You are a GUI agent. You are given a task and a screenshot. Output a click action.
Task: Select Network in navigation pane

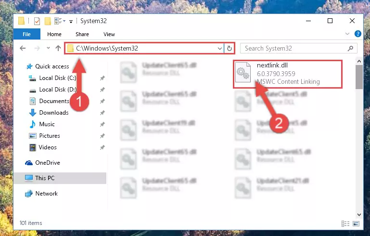[x=47, y=194]
